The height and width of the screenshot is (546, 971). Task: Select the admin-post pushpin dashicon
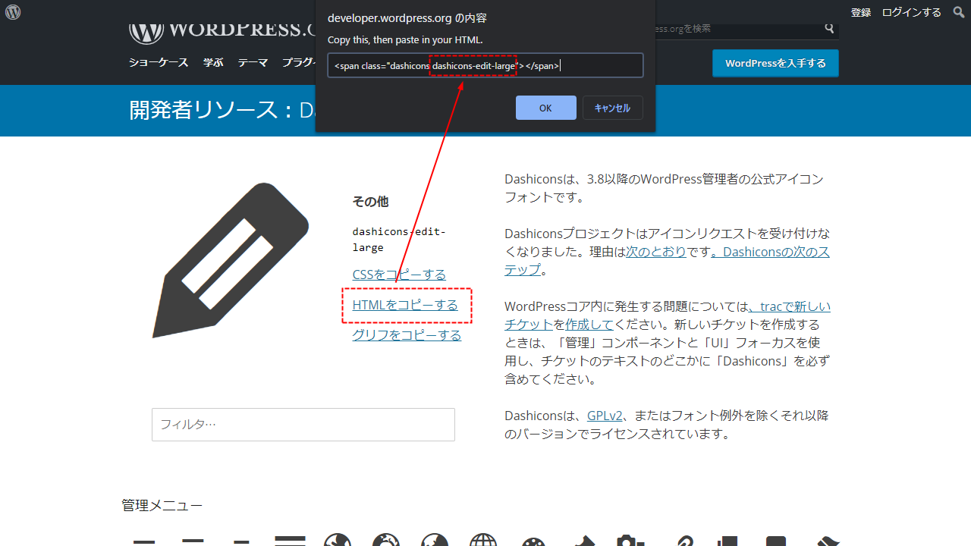[581, 541]
